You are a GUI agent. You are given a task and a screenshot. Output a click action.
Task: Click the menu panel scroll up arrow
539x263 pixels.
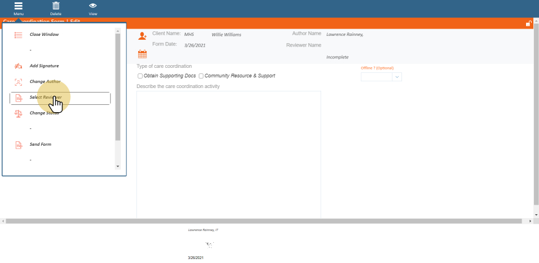(117, 31)
